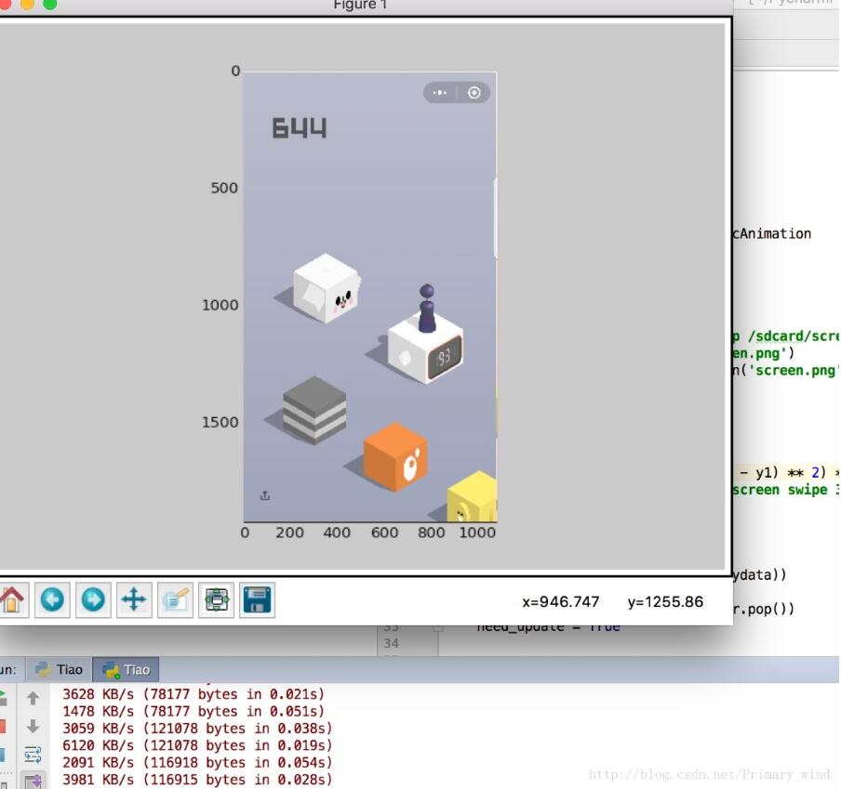Click the target circle icon in game image
The width and height of the screenshot is (841, 789).
pos(474,93)
